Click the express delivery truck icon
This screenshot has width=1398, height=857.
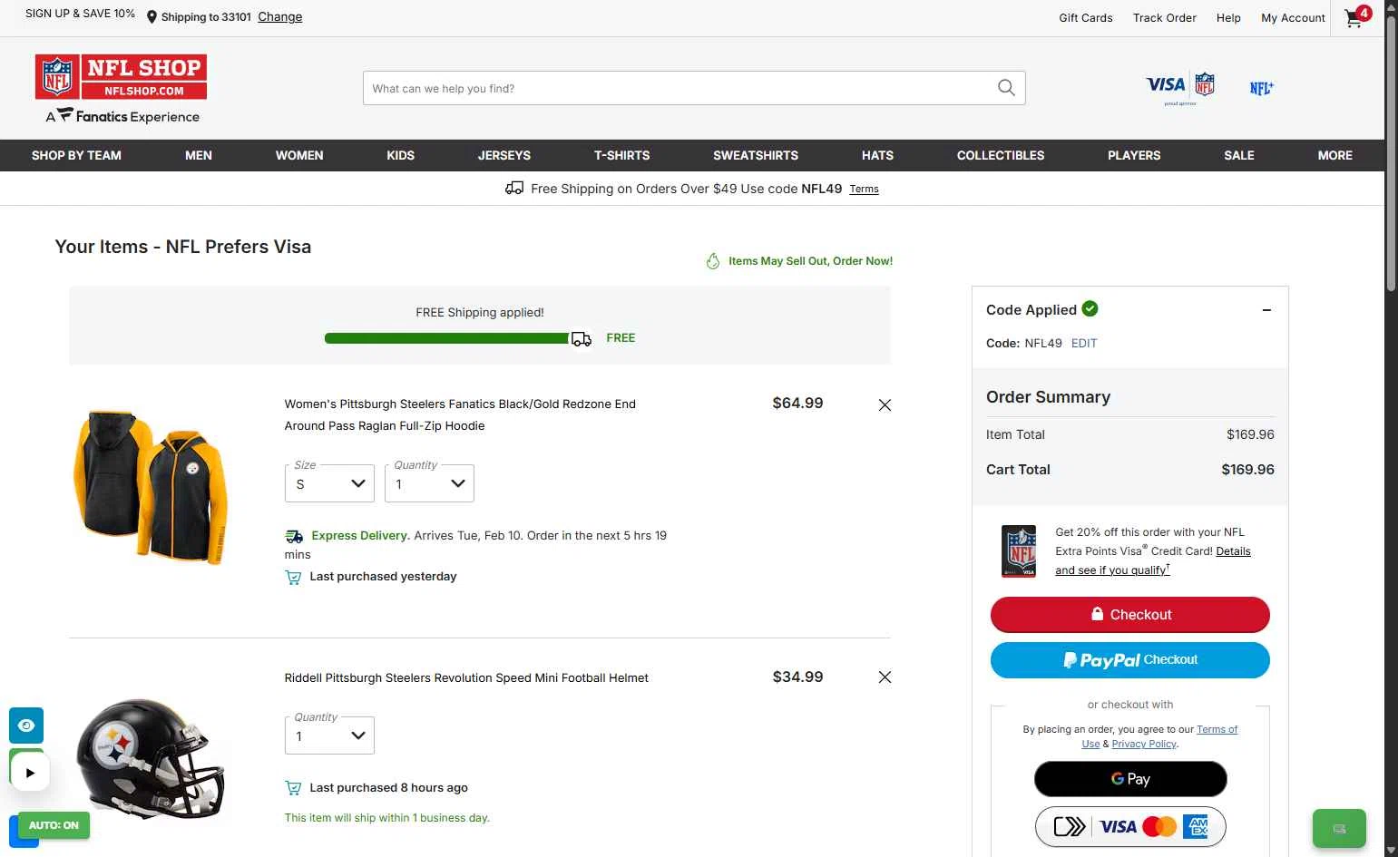tap(294, 536)
